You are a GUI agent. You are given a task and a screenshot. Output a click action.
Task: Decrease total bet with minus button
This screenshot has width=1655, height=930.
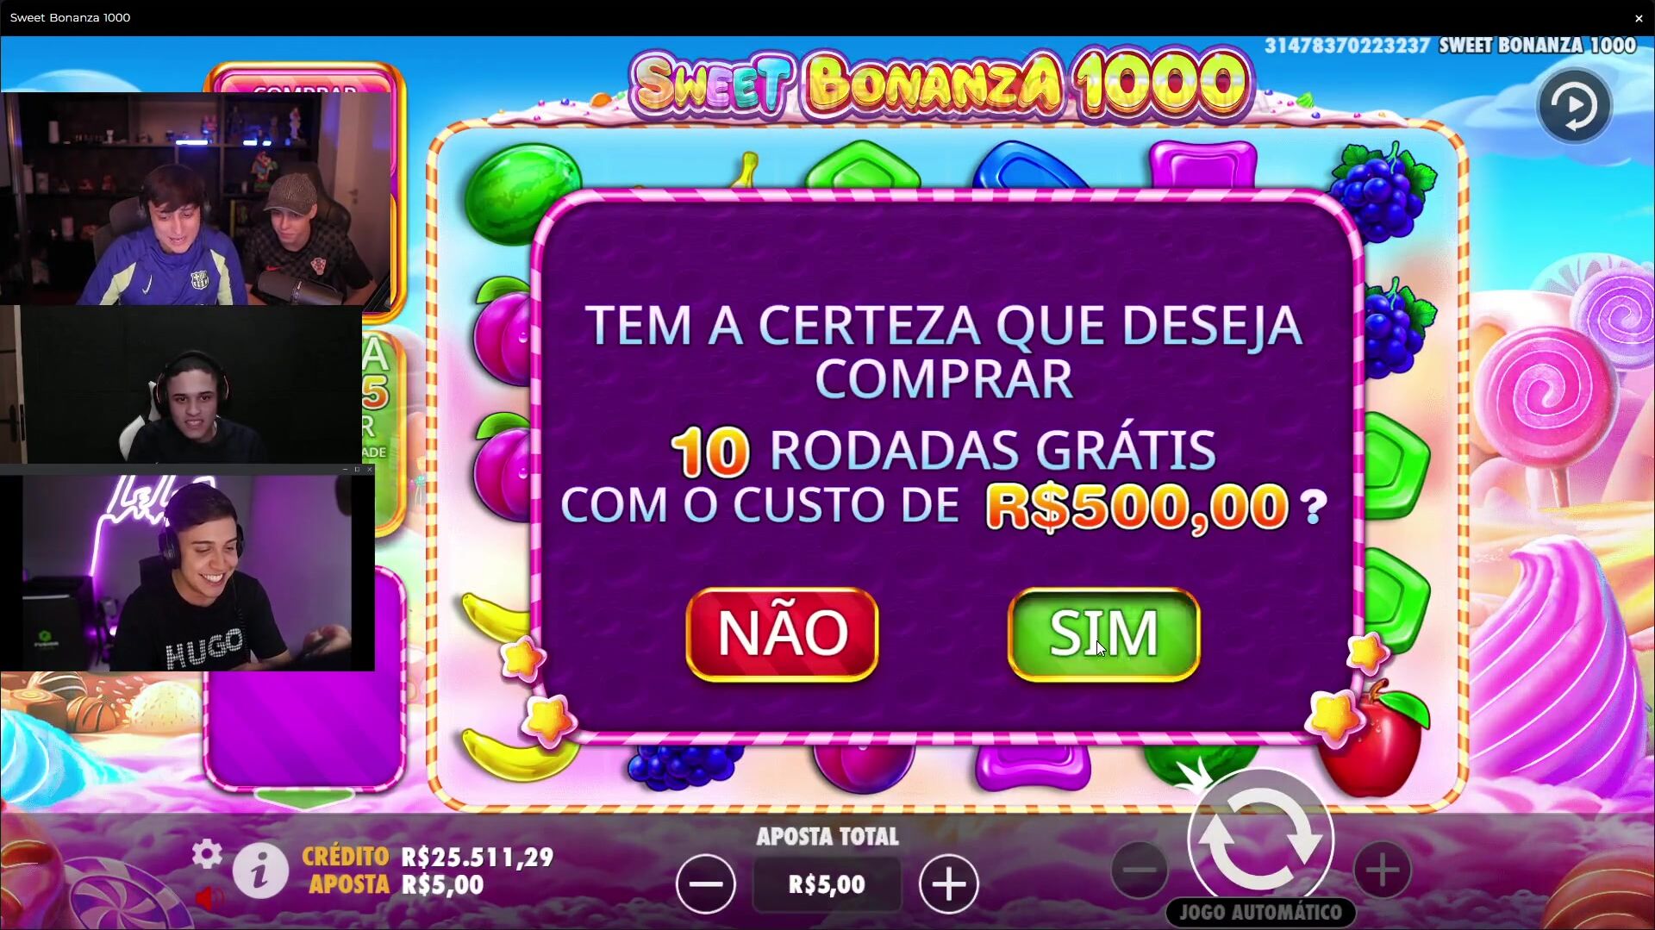(706, 884)
